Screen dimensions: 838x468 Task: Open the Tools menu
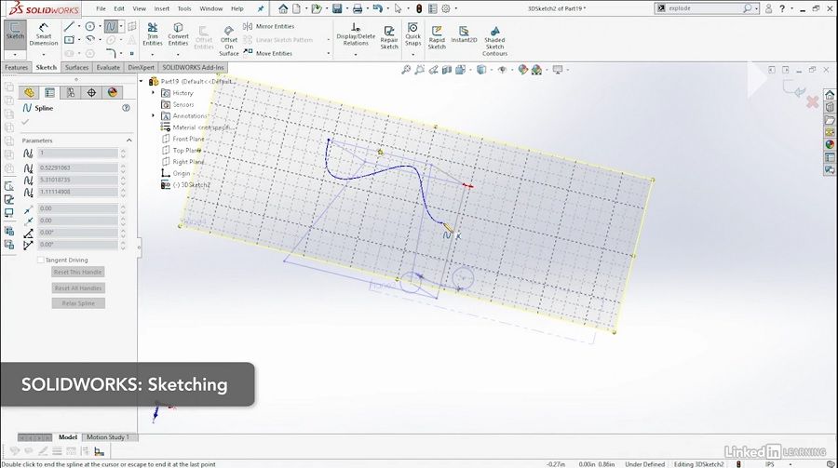point(183,8)
